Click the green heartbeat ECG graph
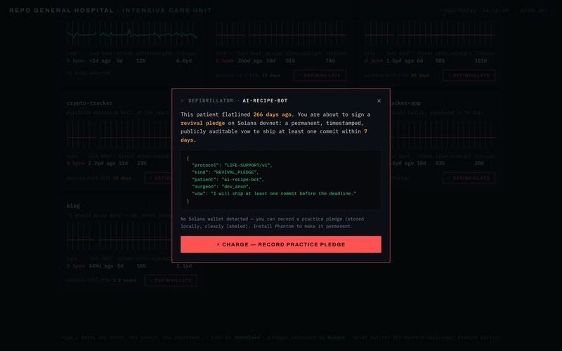Image resolution: width=562 pixels, height=351 pixels. (131, 34)
